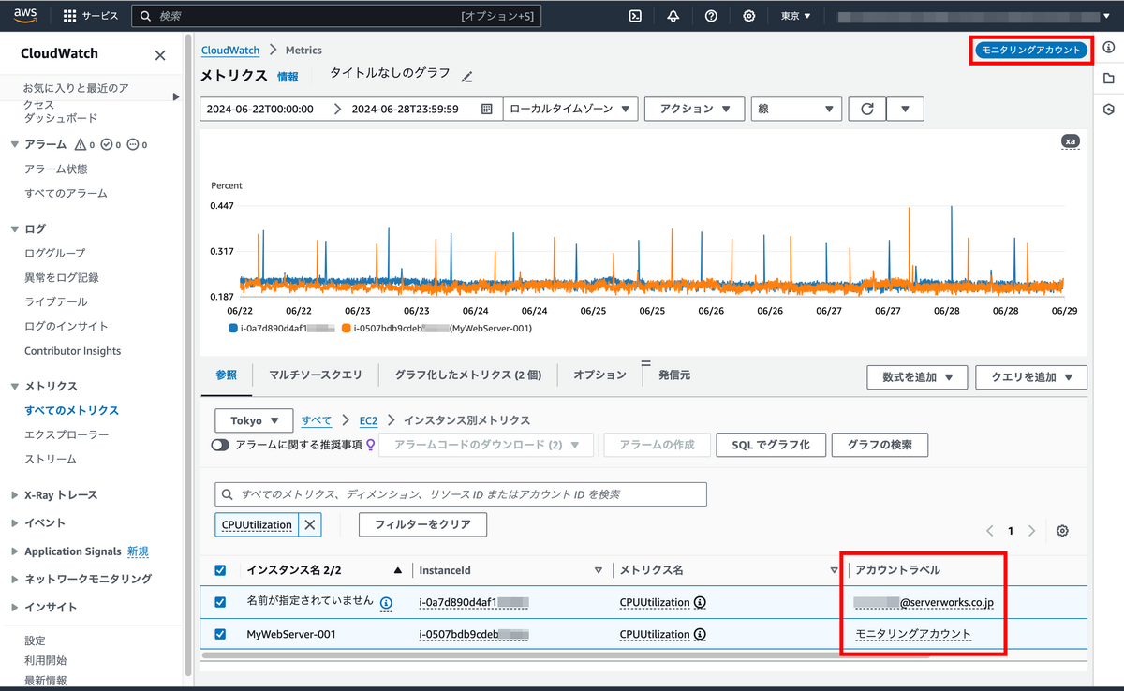Switch to the Browse (参照) tab
The width and height of the screenshot is (1124, 691).
(x=227, y=375)
